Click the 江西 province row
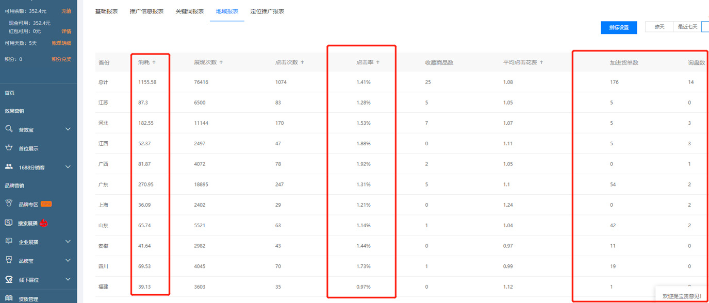Screen dimensions: 709x303 402,143
